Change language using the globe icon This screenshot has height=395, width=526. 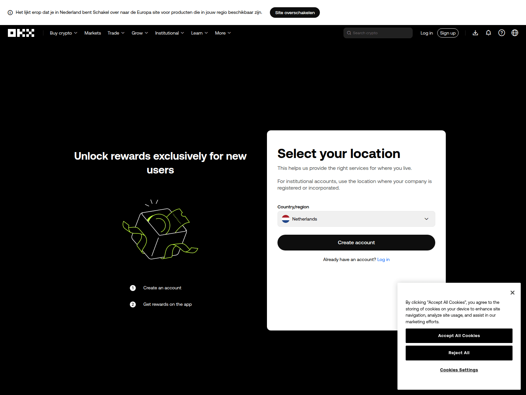[x=514, y=33]
